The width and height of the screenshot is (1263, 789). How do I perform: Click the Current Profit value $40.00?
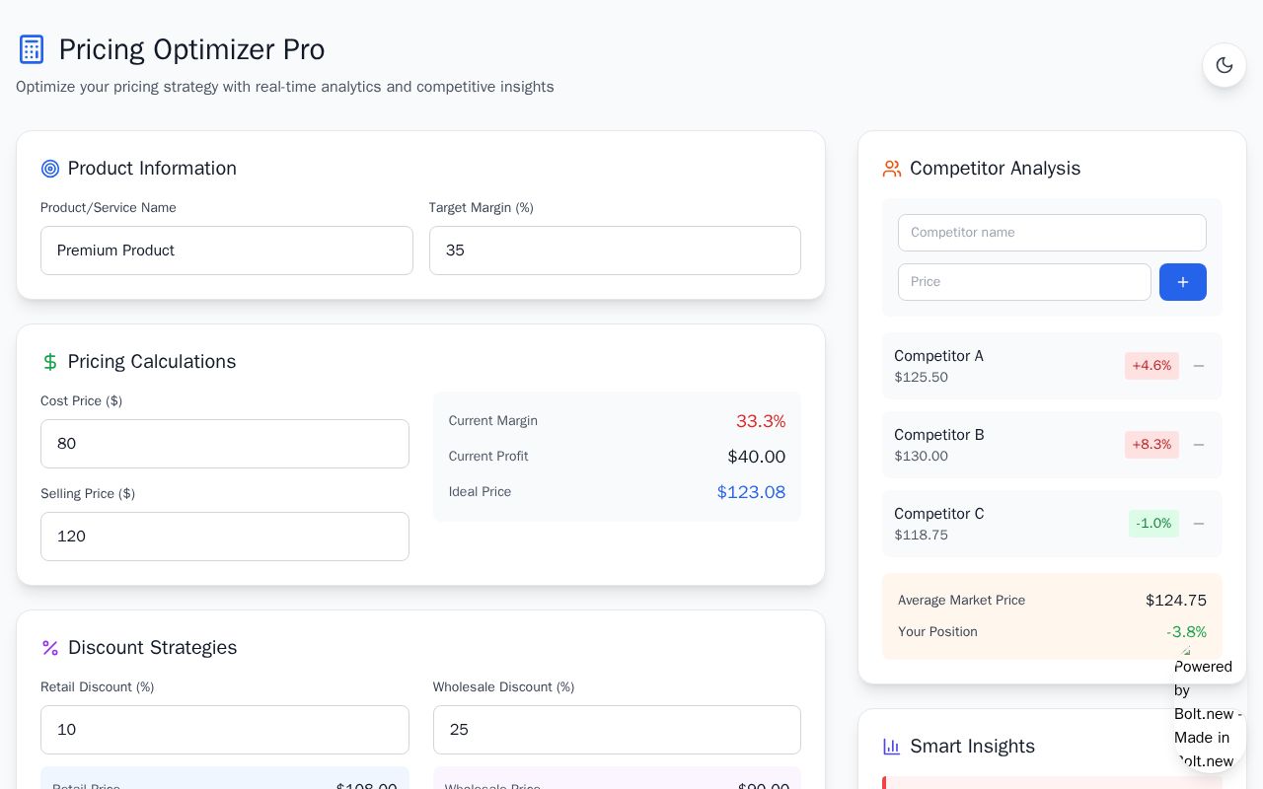point(757,457)
